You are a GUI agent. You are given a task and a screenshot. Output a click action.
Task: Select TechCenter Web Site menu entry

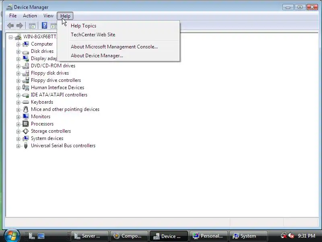tap(118, 35)
